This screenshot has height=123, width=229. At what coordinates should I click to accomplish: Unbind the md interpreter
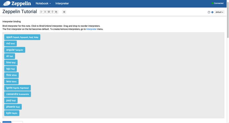[x=11, y=44]
